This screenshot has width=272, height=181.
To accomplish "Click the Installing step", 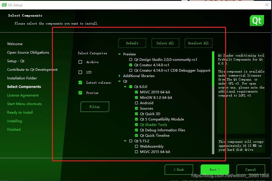I will tap(15, 121).
